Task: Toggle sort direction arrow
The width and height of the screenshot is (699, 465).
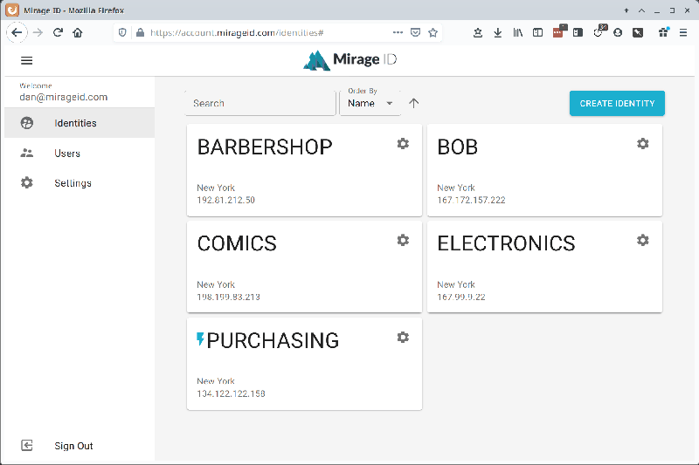Action: [x=413, y=103]
